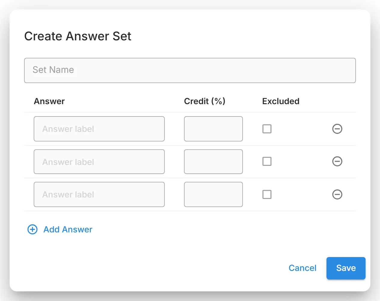
Task: Click the third Answer label input
Action: [99, 194]
